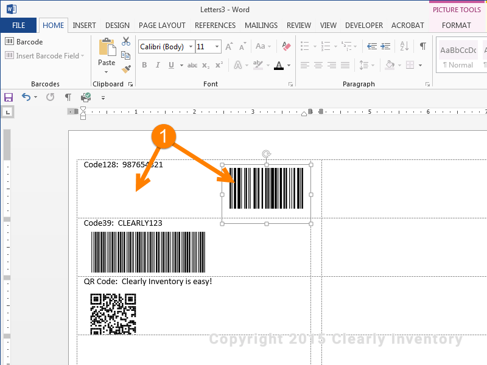The height and width of the screenshot is (365, 487).
Task: Decrease font size with Shrink Font
Action: click(242, 47)
